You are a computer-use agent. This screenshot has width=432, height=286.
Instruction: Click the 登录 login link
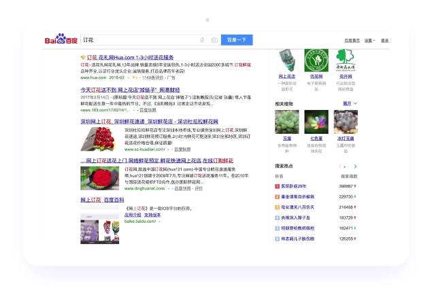(384, 41)
